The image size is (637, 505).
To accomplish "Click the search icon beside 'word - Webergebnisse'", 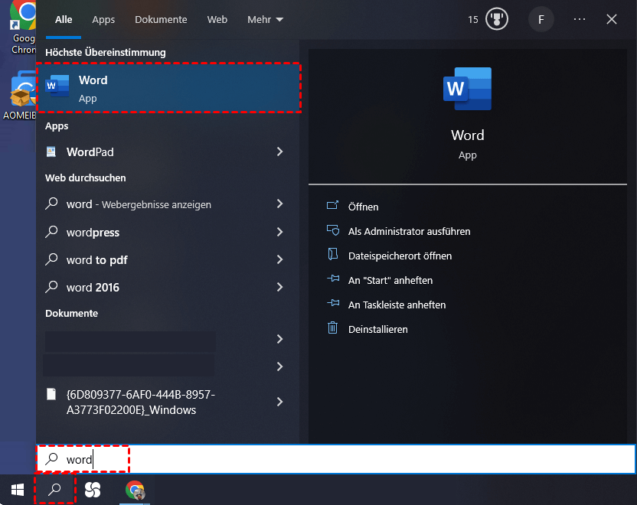I will 51,204.
